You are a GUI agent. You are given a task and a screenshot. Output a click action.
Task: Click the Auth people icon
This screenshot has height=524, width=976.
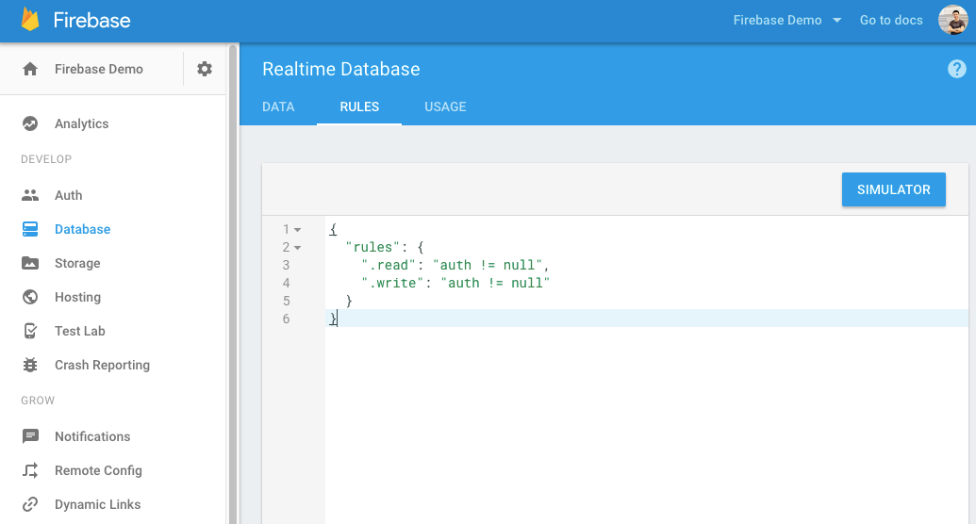pyautogui.click(x=30, y=195)
